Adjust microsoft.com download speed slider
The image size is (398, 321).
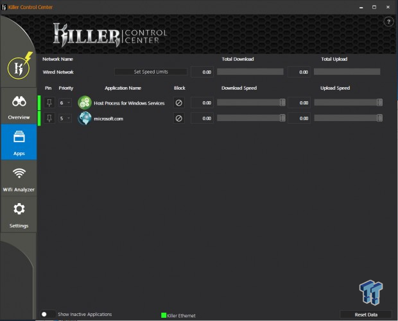tap(282, 118)
